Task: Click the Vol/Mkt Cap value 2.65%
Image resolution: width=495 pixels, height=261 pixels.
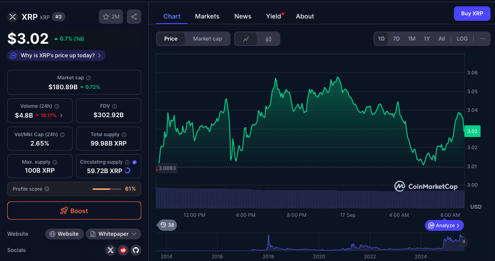Action: click(x=40, y=143)
